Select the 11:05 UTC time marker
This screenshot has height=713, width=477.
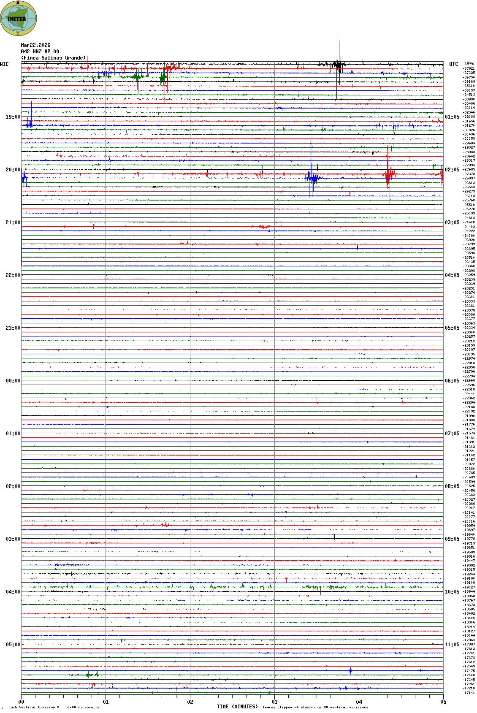(x=452, y=645)
